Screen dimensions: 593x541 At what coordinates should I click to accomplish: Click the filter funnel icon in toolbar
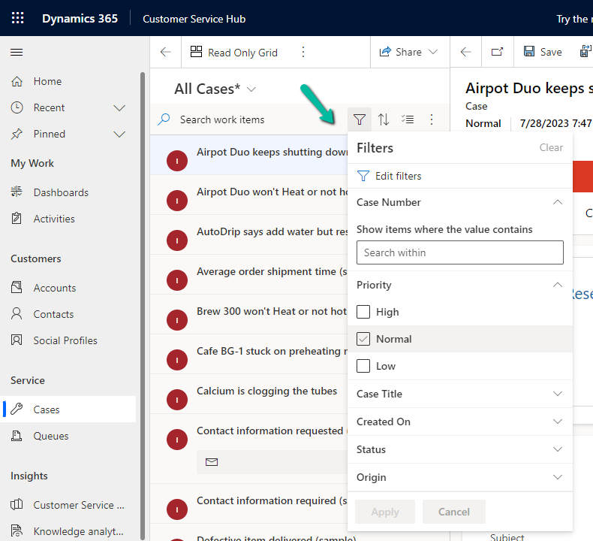coord(360,119)
